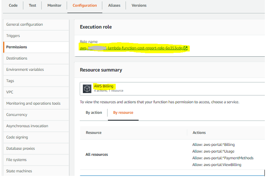Click the Role name label
This screenshot has height=178, width=267.
89,42
